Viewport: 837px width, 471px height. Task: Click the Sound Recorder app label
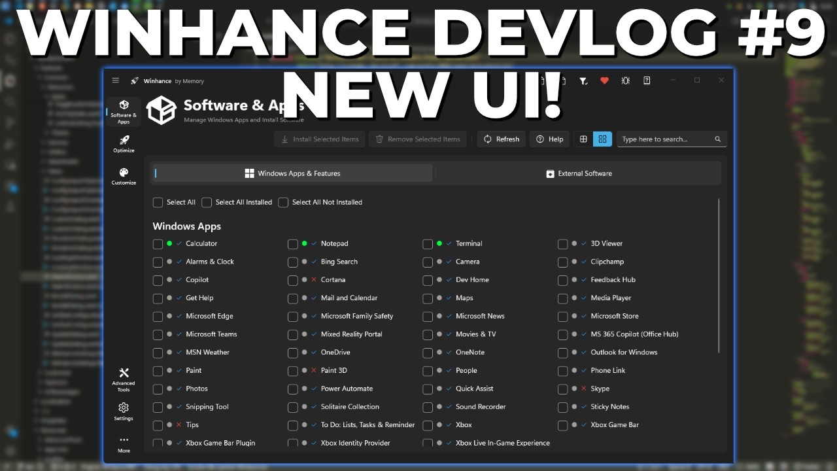coord(481,407)
